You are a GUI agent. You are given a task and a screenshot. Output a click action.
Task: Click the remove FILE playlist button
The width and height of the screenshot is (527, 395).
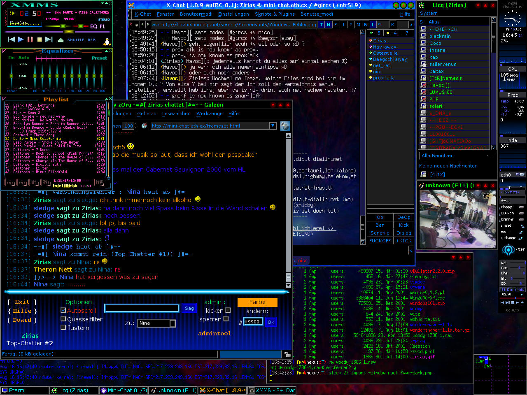22,182
